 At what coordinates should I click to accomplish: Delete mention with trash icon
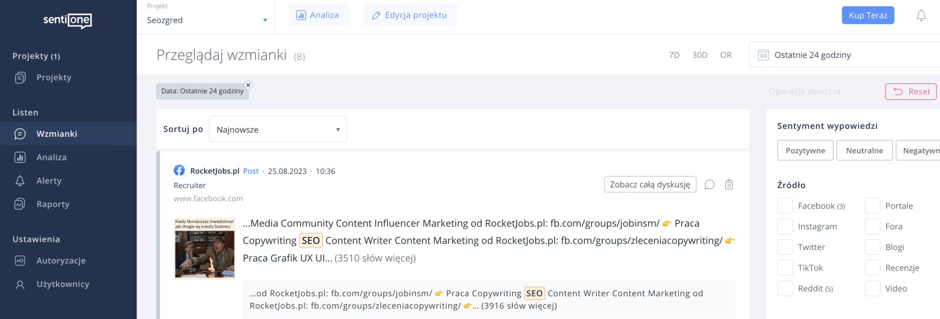729,185
